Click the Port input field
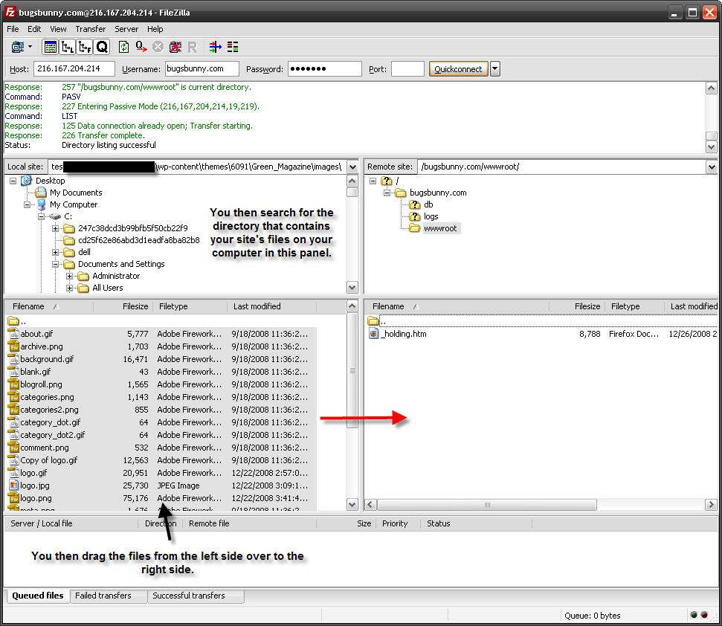The width and height of the screenshot is (722, 626). point(407,69)
